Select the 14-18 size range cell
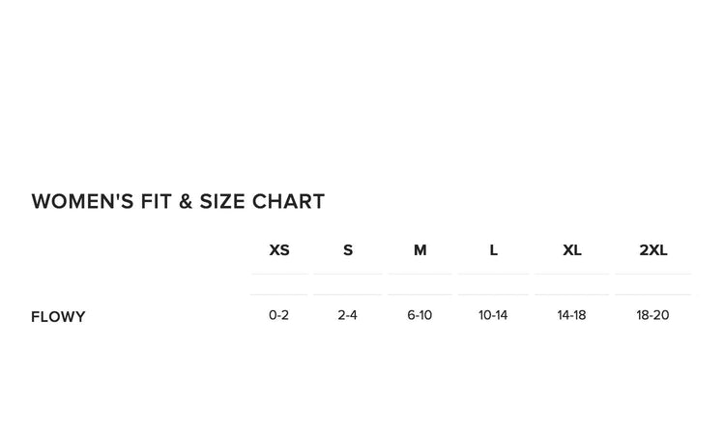 571,315
